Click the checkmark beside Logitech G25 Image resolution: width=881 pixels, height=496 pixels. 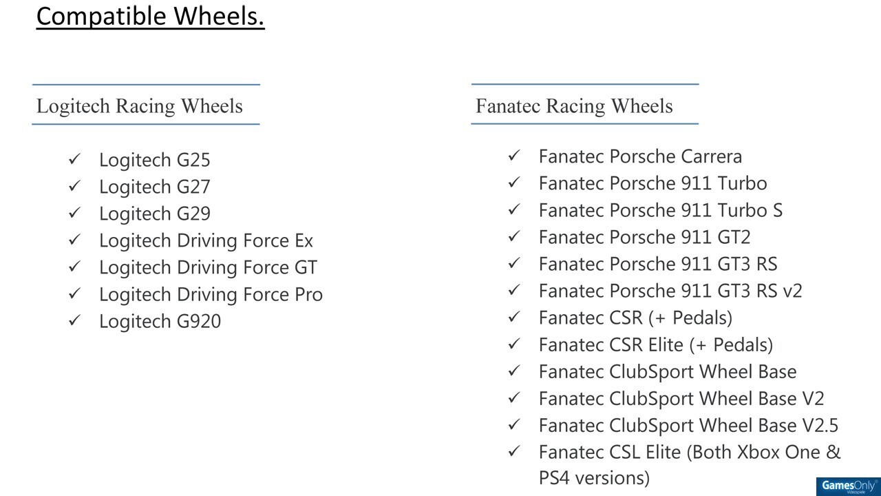point(74,160)
